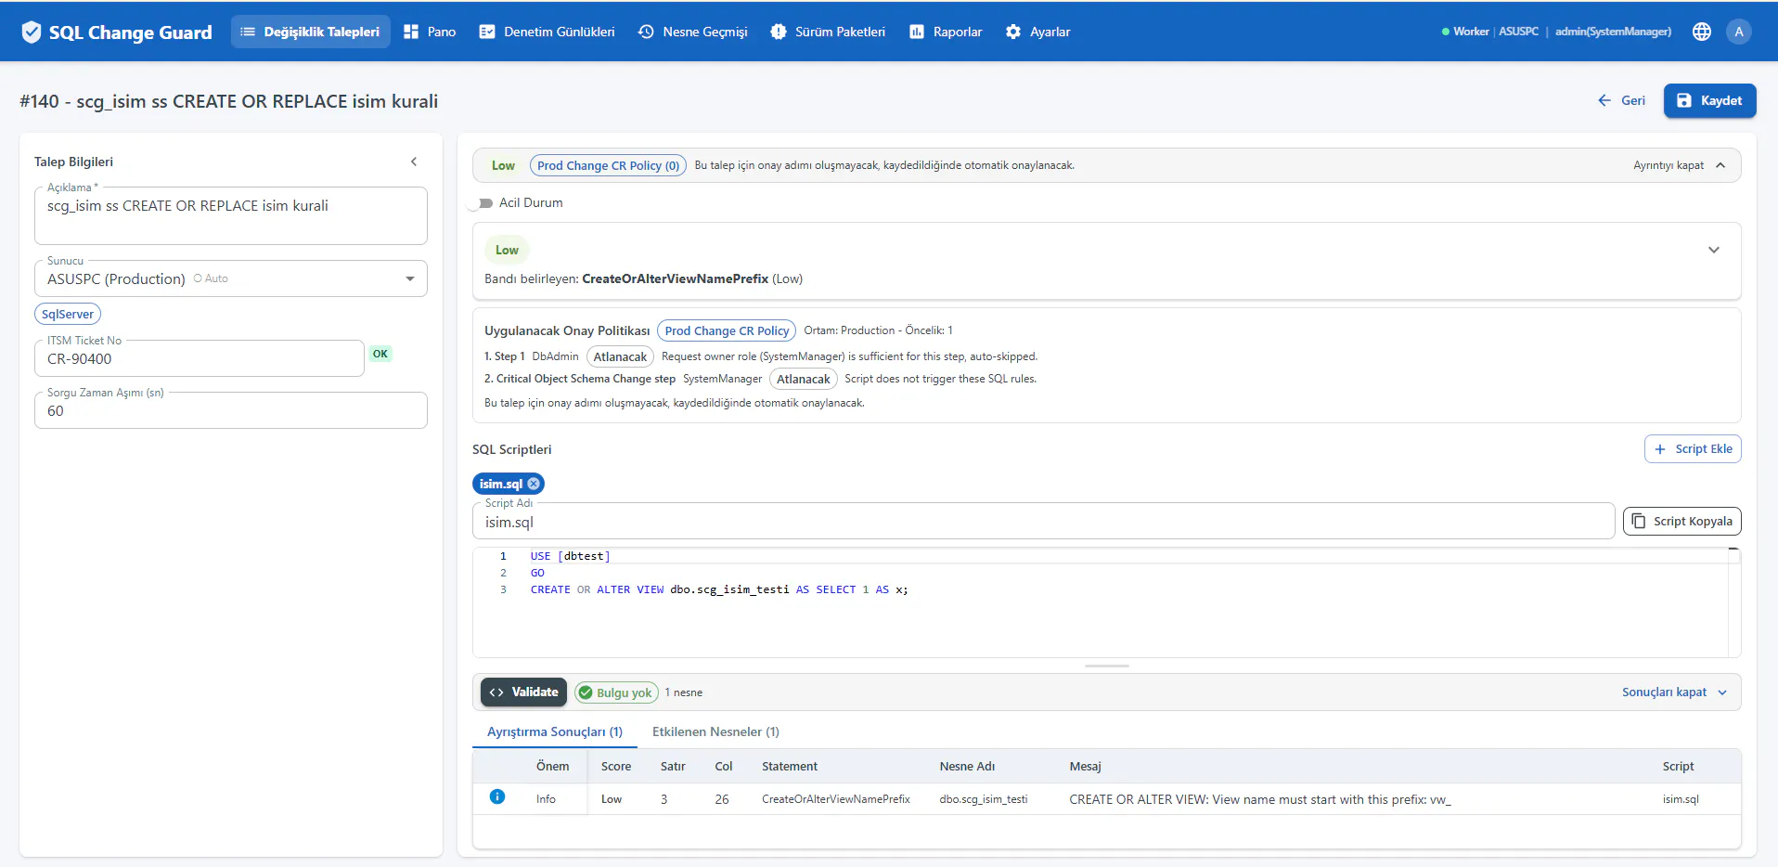This screenshot has width=1778, height=867.
Task: Switch to Etkilenen Nesneler tab
Action: 715,731
